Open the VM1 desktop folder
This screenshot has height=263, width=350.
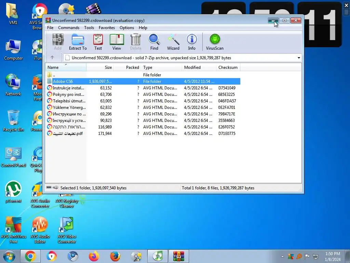coord(13,14)
